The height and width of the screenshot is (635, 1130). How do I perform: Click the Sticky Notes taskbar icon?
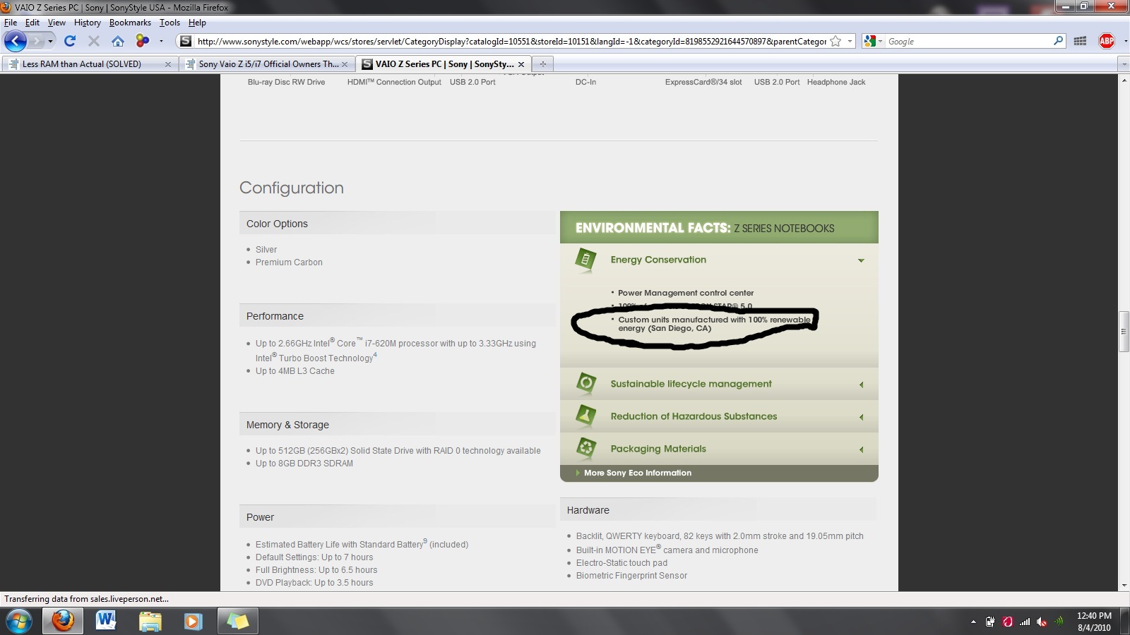coord(237,621)
